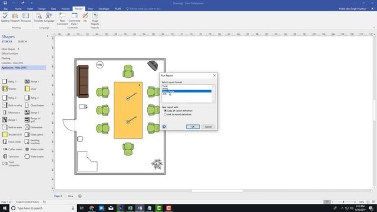The height and width of the screenshot is (212, 377).
Task: Pick the Trash compactor shape
Action: 11,164
